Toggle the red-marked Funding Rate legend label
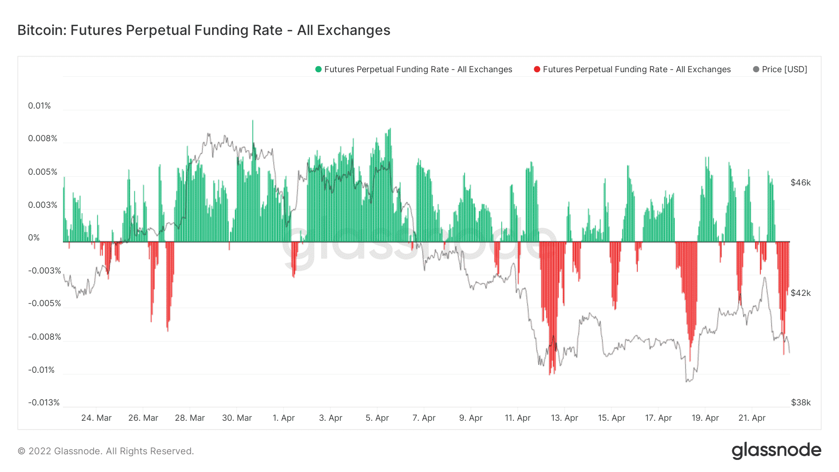This screenshot has width=839, height=472. click(x=637, y=69)
